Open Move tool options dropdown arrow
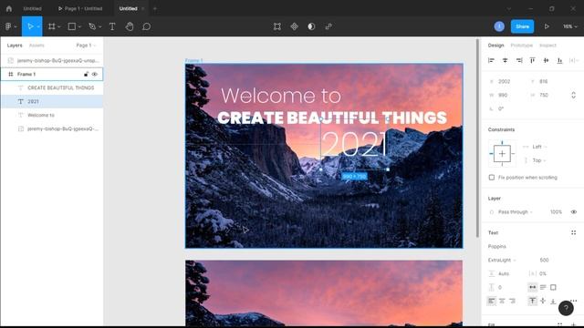Image resolution: width=584 pixels, height=328 pixels. (38, 26)
